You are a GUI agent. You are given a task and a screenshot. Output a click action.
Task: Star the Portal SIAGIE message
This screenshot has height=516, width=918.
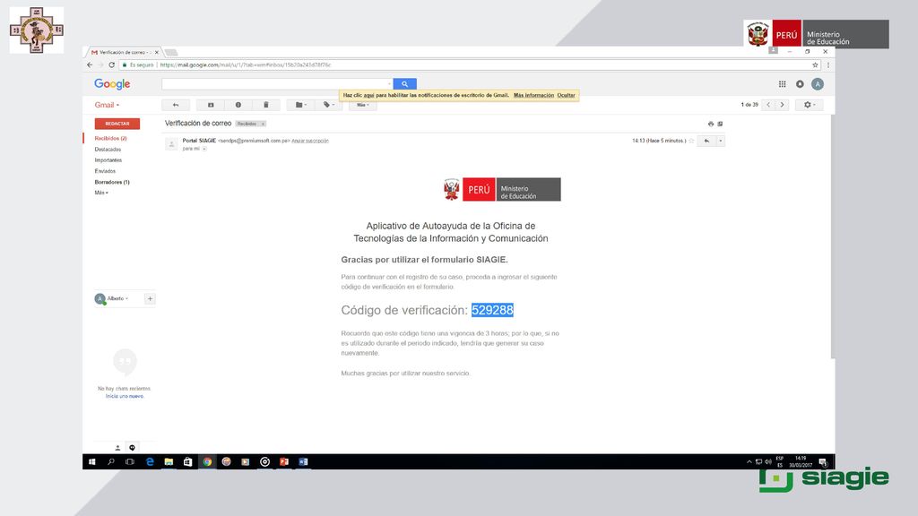coord(691,141)
